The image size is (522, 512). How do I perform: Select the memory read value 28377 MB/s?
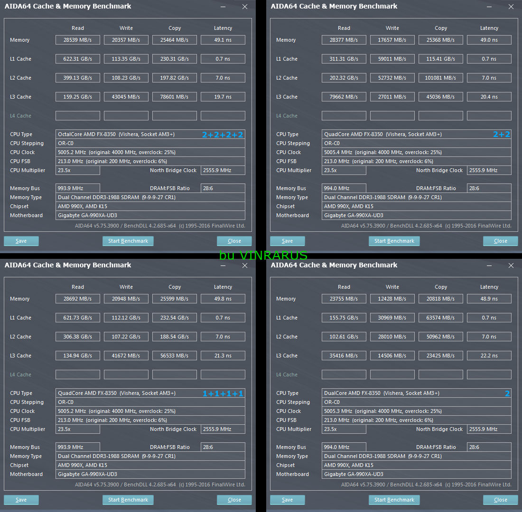coord(344,40)
